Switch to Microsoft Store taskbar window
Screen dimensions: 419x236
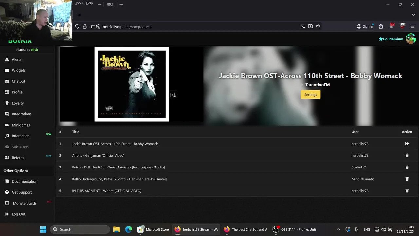pos(153,229)
